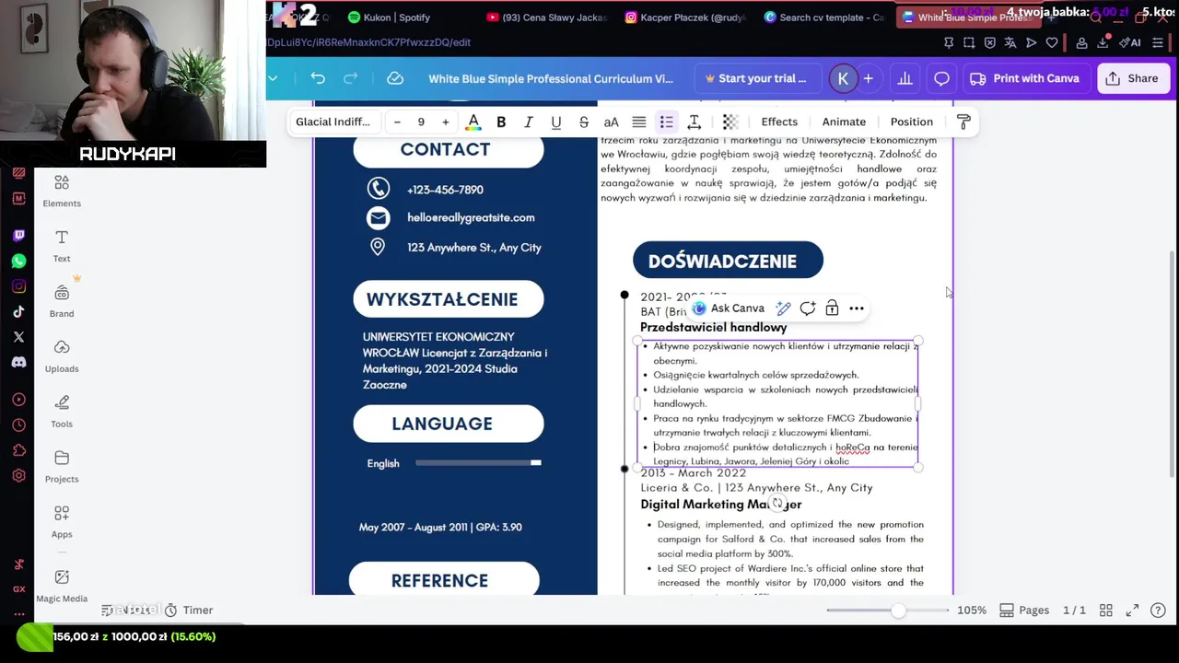Open the Brand side panel
Viewport: 1179px width, 663px height.
pos(62,301)
